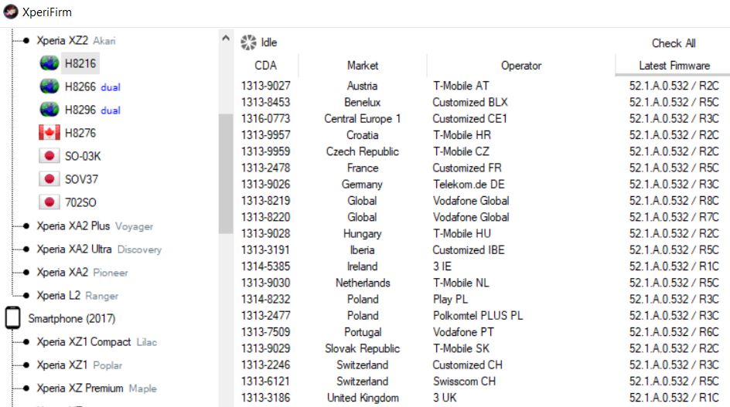The image size is (730, 407).
Task: Click the globe icon beside H8266 dual
Action: pos(49,86)
